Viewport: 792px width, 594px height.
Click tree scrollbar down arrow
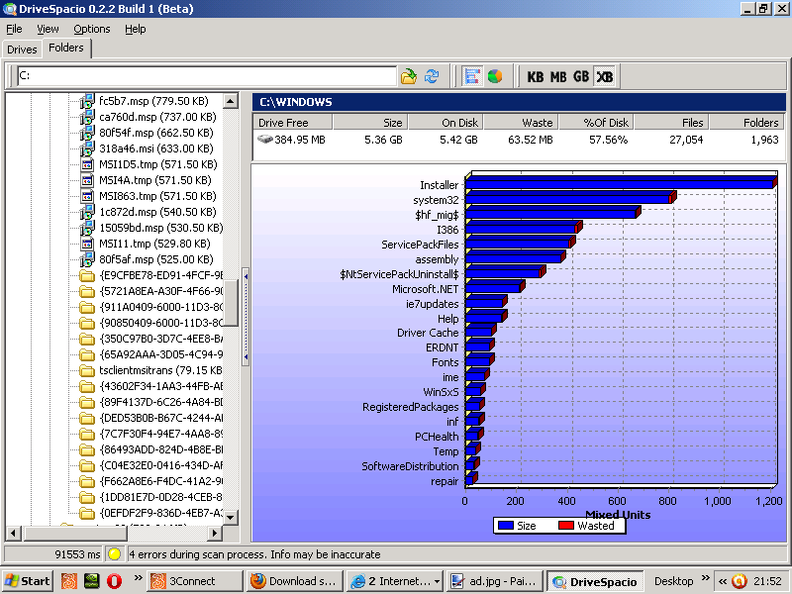click(x=231, y=517)
